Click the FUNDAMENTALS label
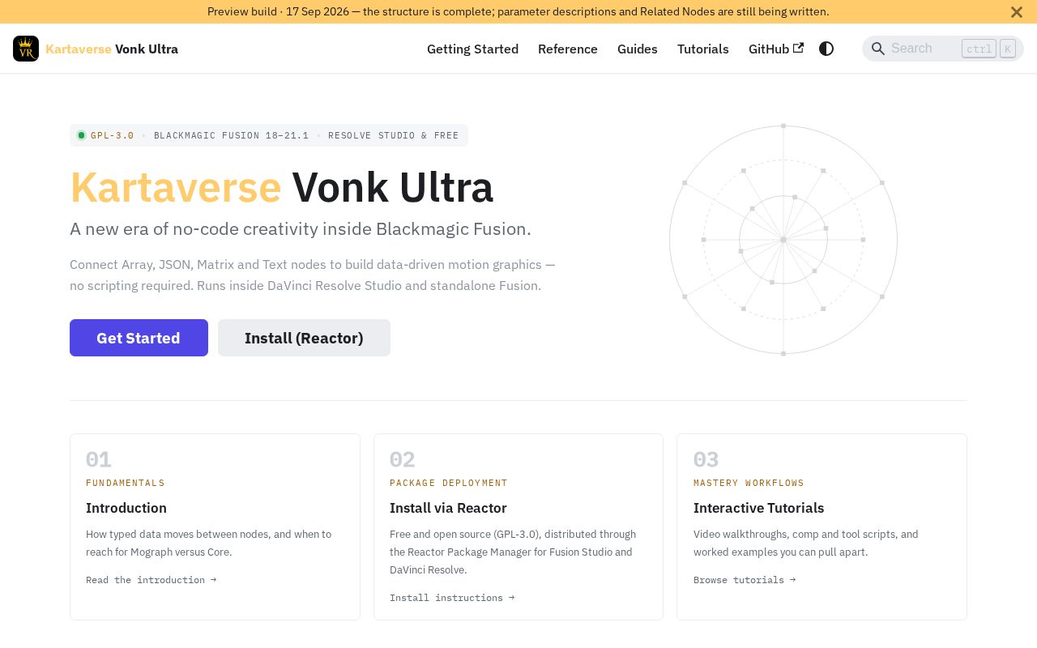This screenshot has height=648, width=1037. (x=126, y=483)
